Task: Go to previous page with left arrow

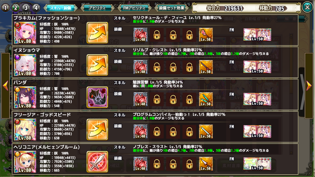Action: point(6,86)
